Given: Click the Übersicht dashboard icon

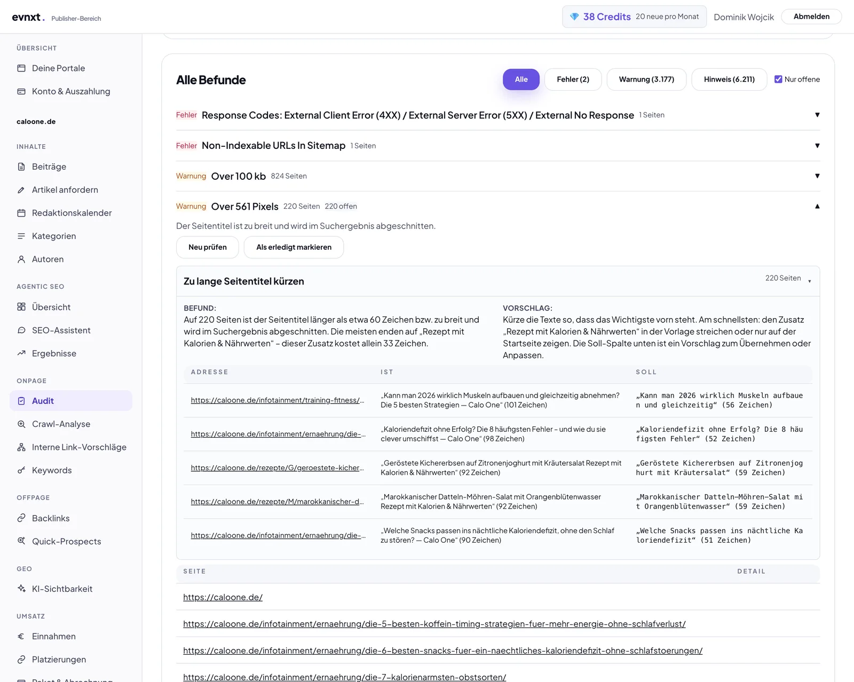Looking at the screenshot, I should pyautogui.click(x=21, y=307).
